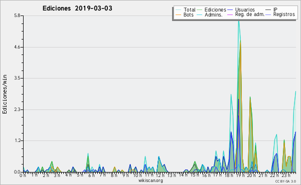
Task: Click the Total peak near 18 h
Action: [x=231, y=94]
